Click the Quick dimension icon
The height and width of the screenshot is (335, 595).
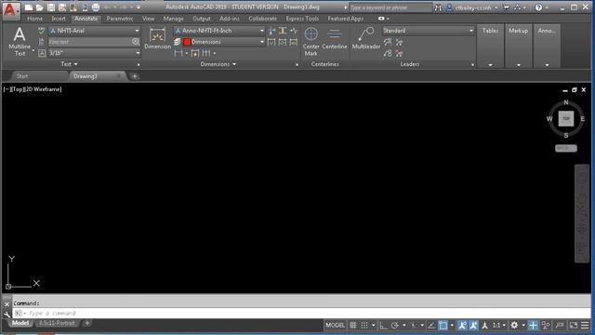pyautogui.click(x=195, y=53)
